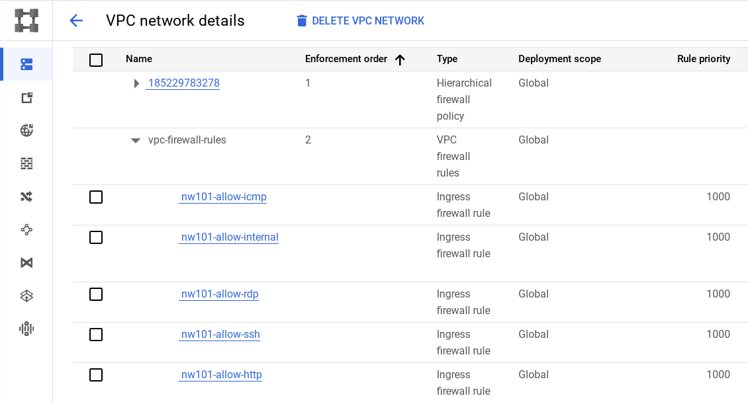Click the back arrow beside page title
The height and width of the screenshot is (402, 748).
76,20
